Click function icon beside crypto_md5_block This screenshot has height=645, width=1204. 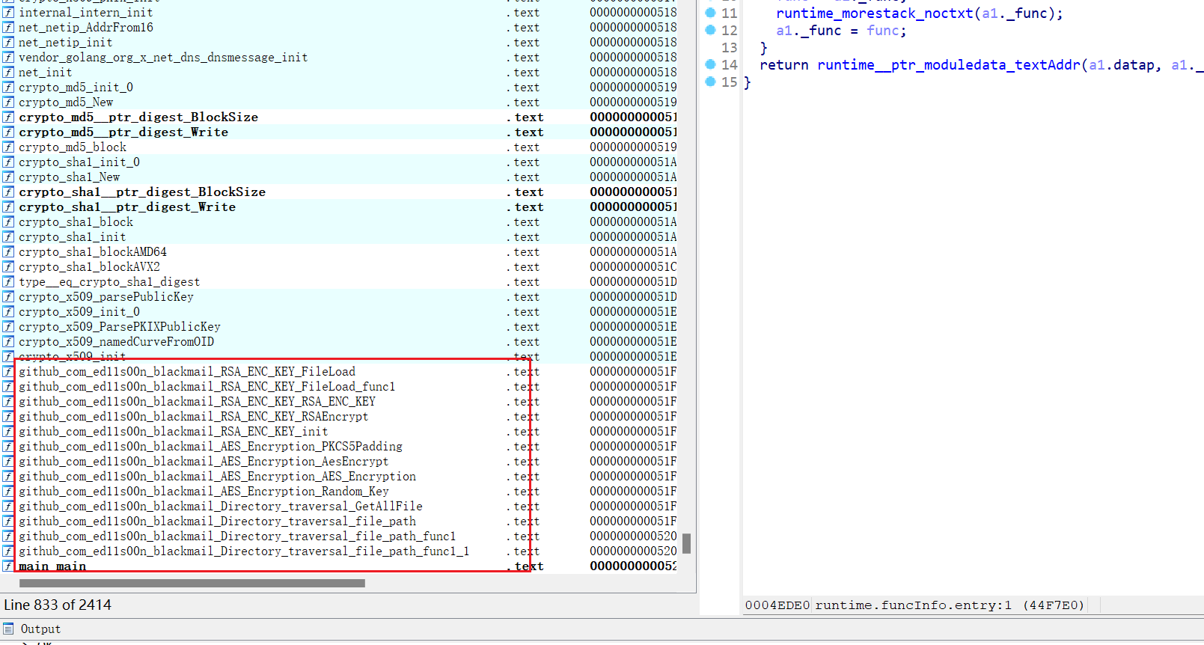click(8, 147)
